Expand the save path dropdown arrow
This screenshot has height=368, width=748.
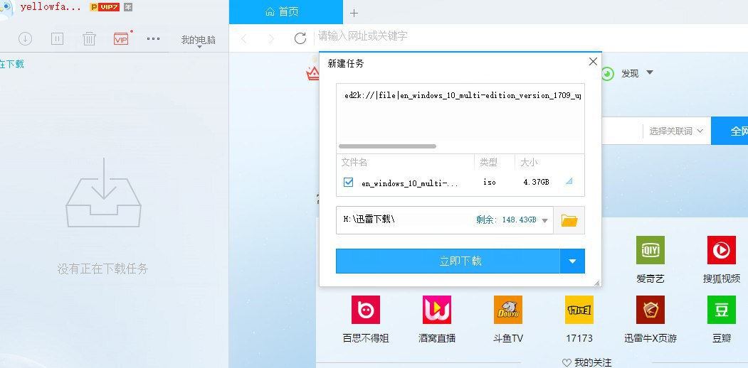pyautogui.click(x=545, y=221)
